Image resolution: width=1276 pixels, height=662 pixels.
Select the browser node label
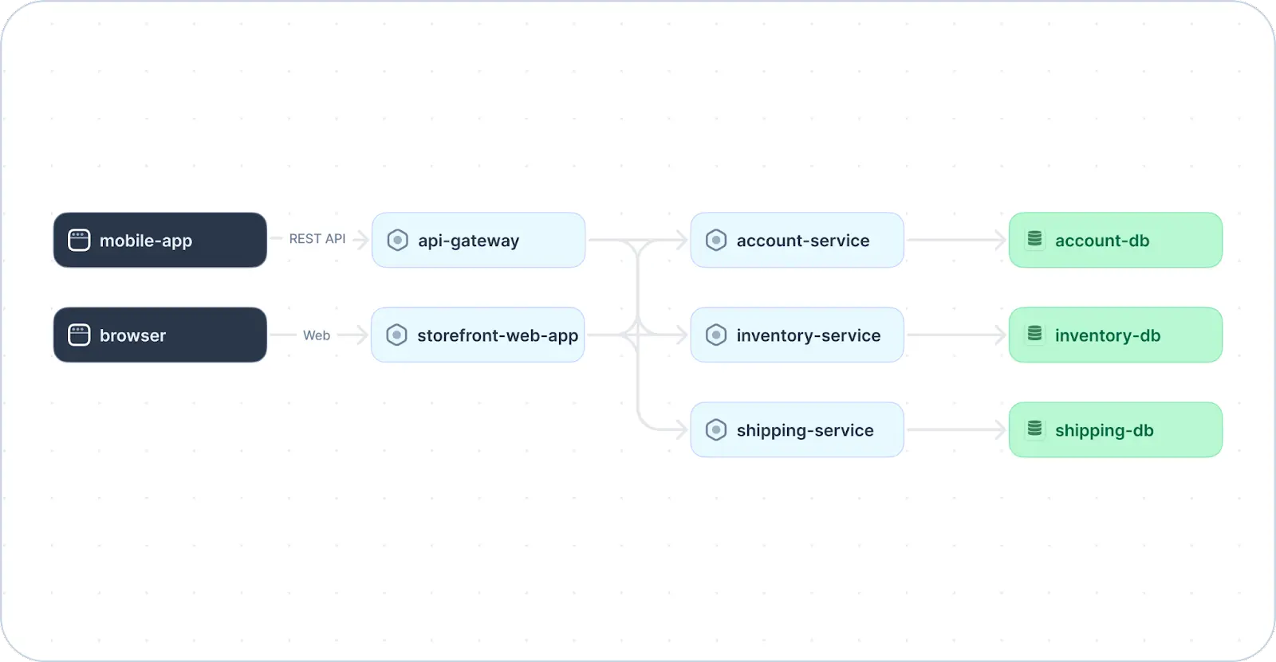132,335
